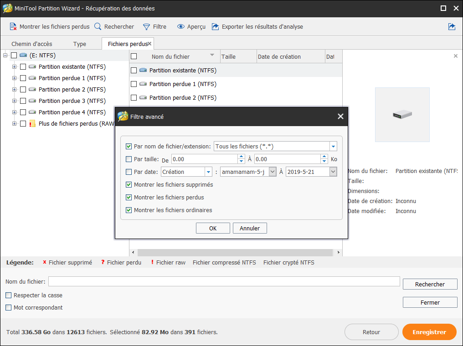Close the Filtre avancé dialog
This screenshot has height=346, width=463.
click(340, 117)
